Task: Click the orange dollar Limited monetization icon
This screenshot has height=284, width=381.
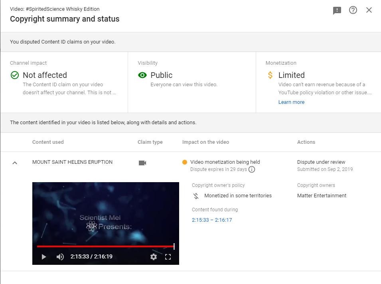Action: [270, 75]
